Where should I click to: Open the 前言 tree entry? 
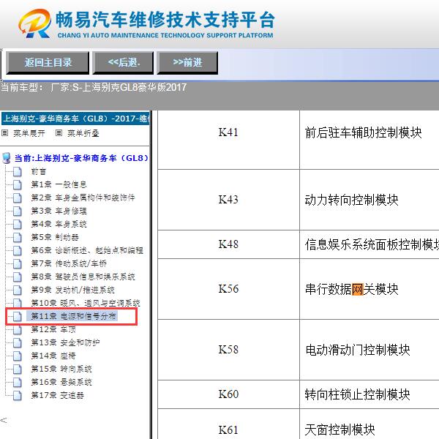[38, 172]
